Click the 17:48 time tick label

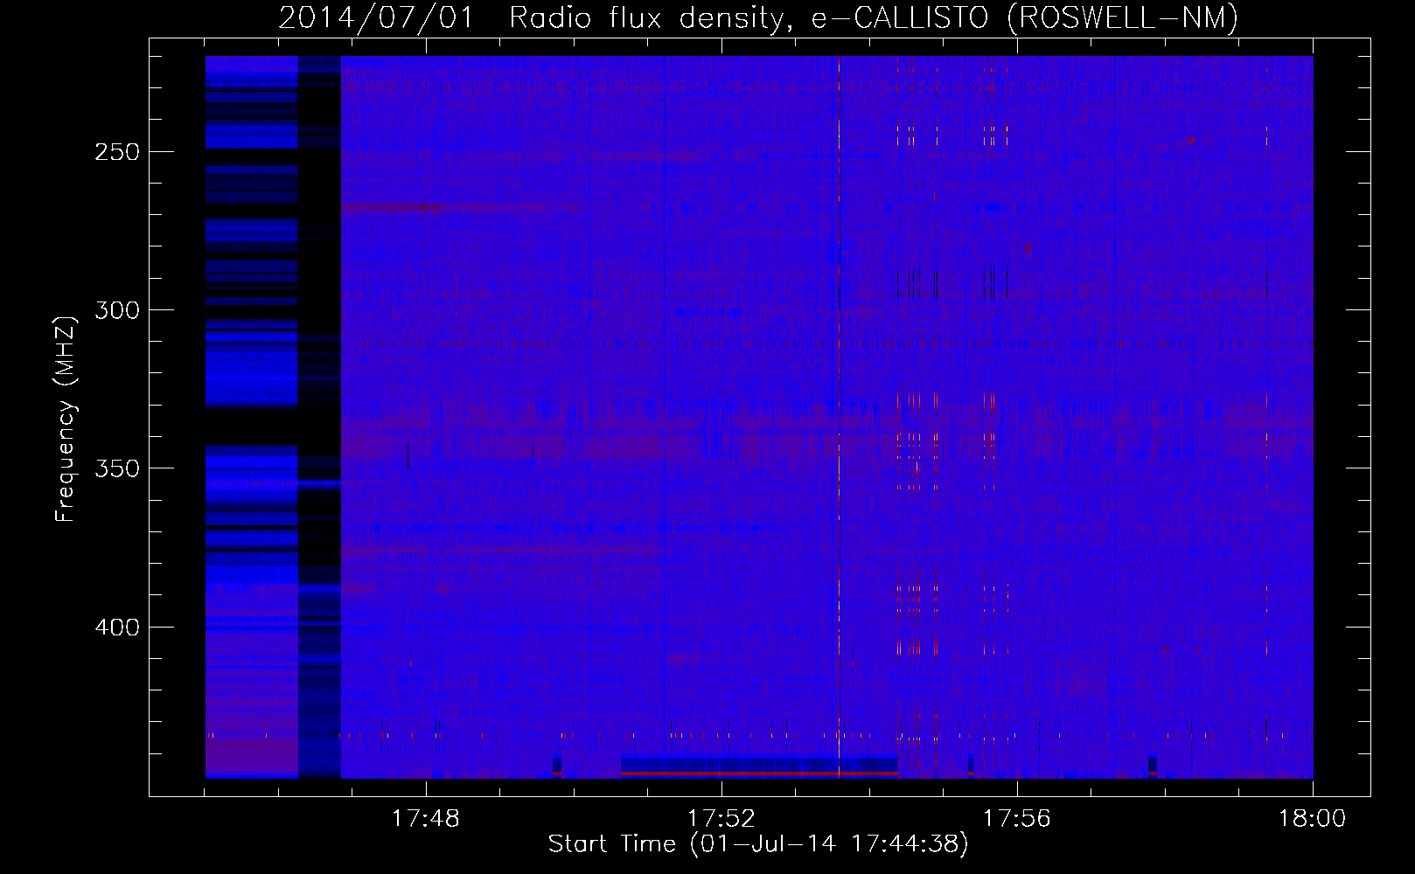tap(426, 819)
